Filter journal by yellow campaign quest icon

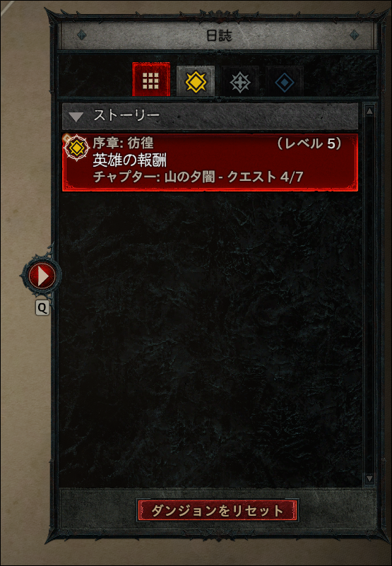point(196,81)
